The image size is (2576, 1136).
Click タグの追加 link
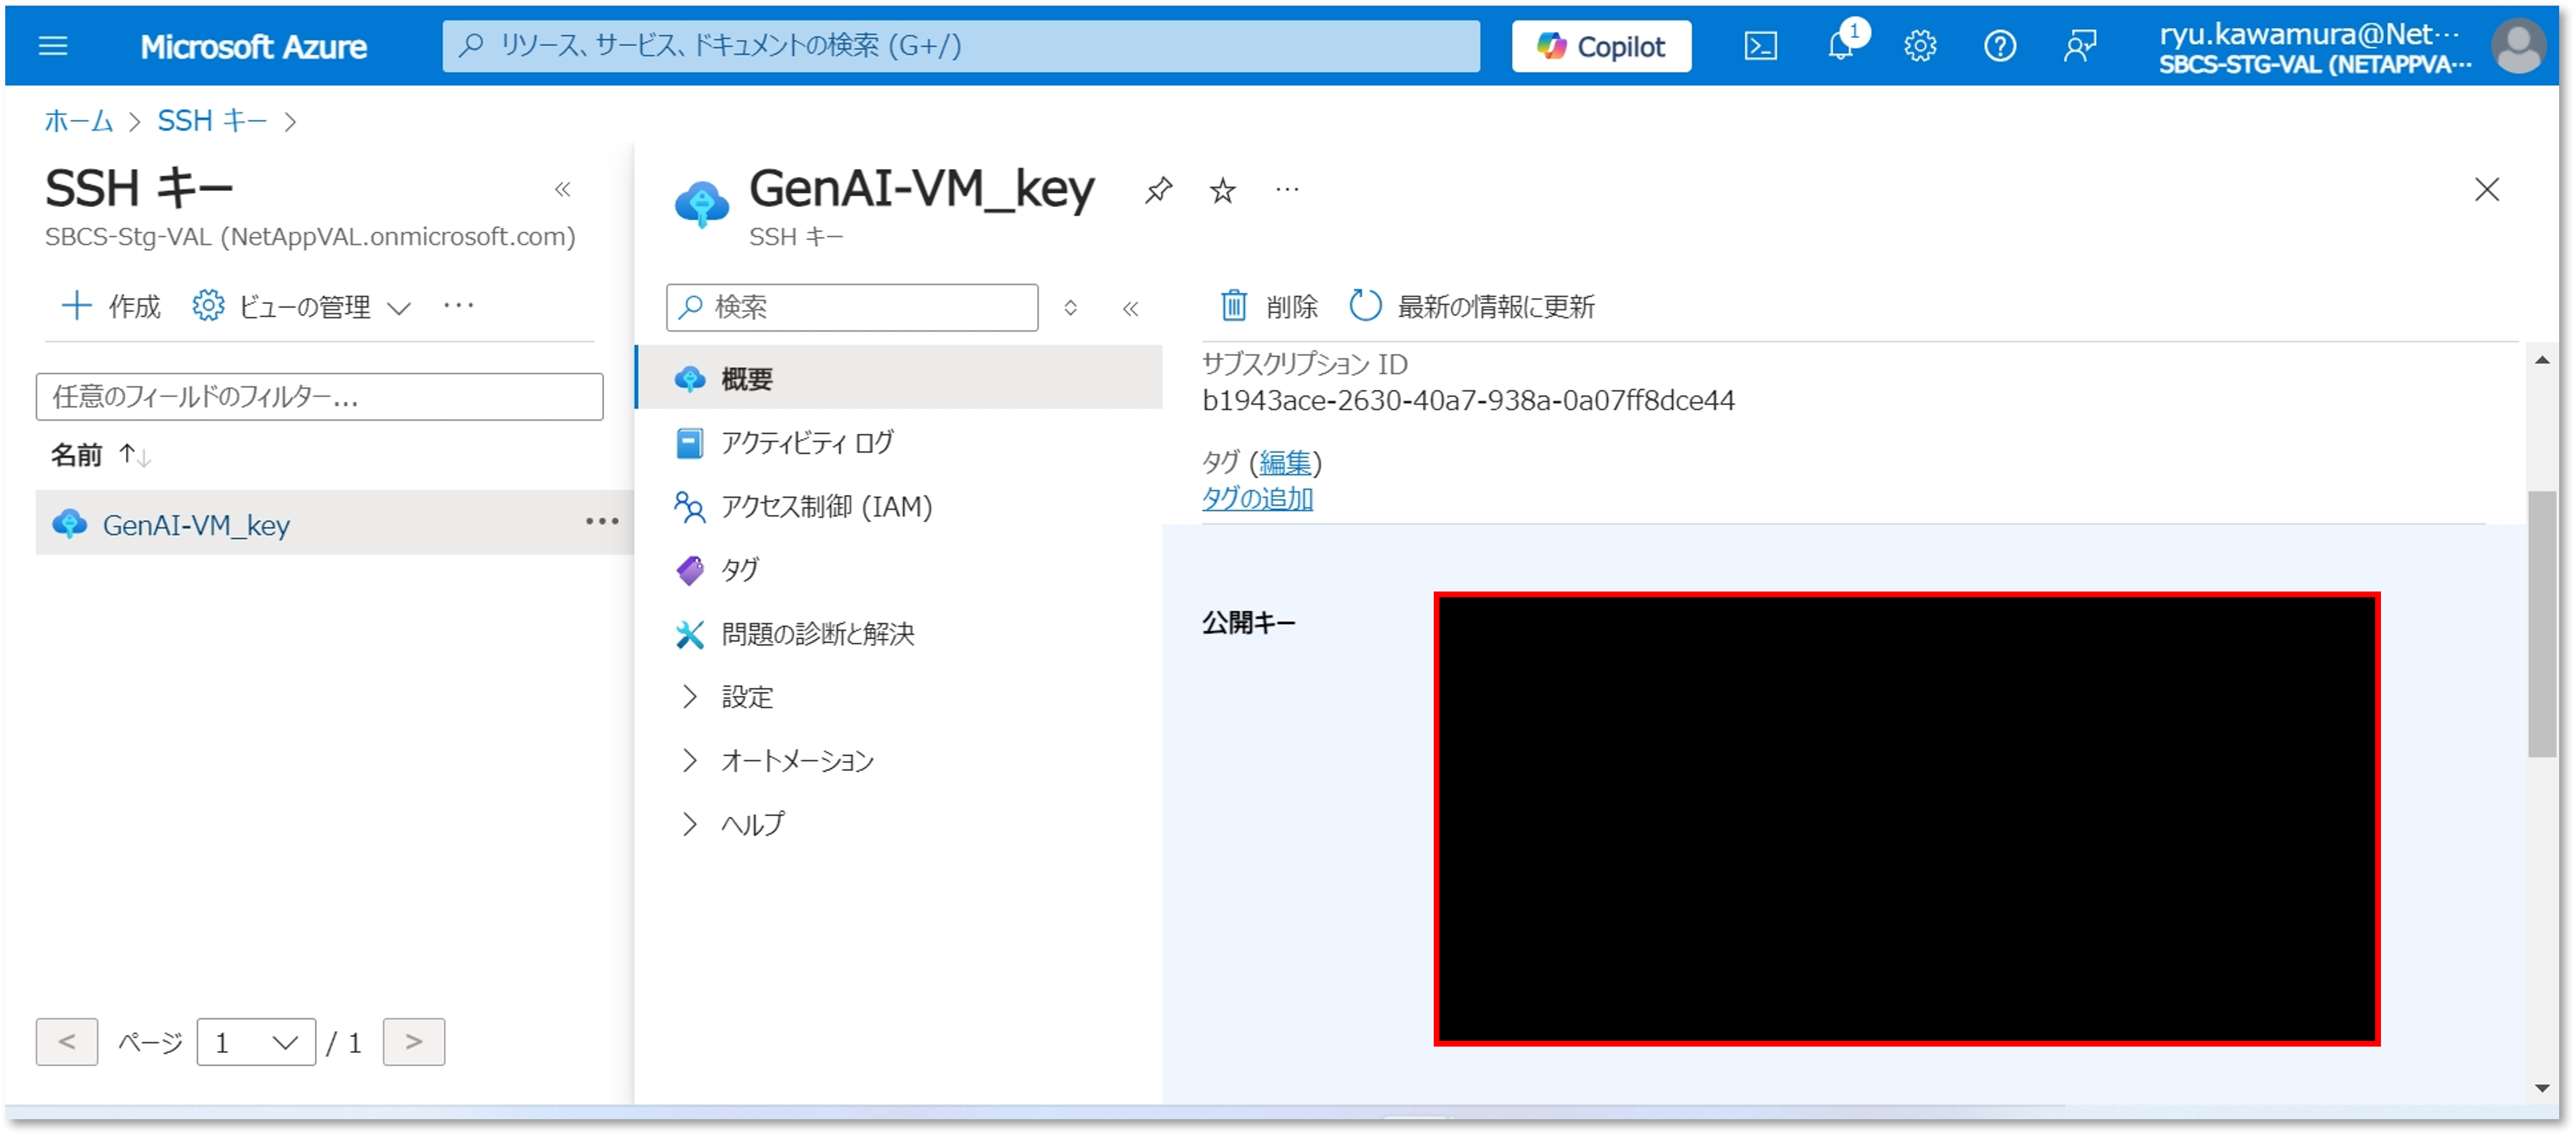tap(1257, 498)
